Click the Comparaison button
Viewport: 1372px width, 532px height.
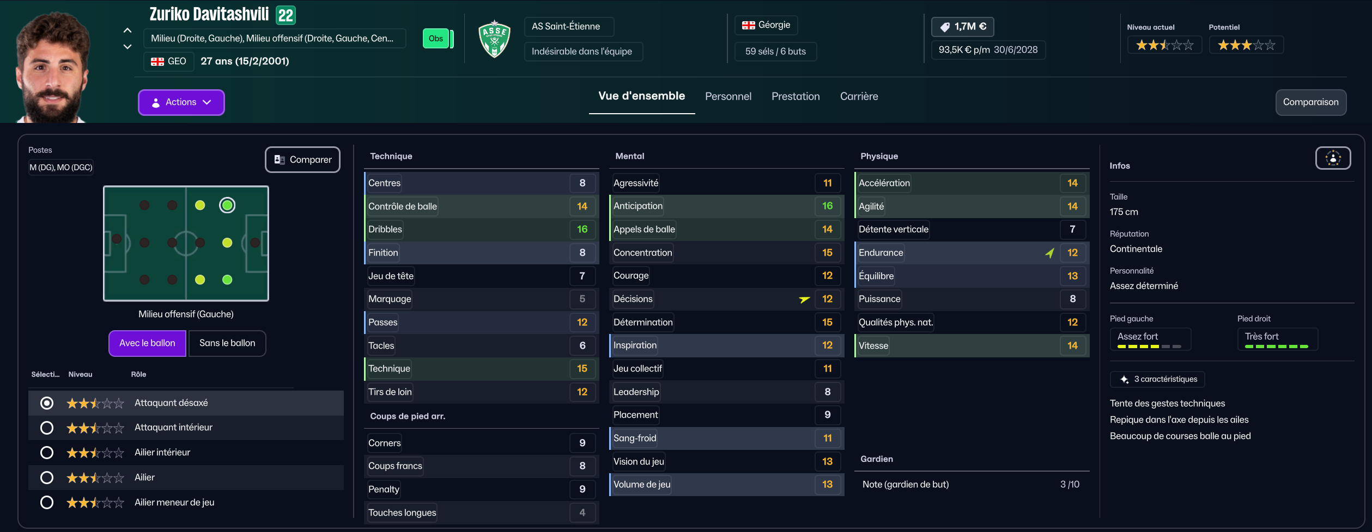point(1310,102)
